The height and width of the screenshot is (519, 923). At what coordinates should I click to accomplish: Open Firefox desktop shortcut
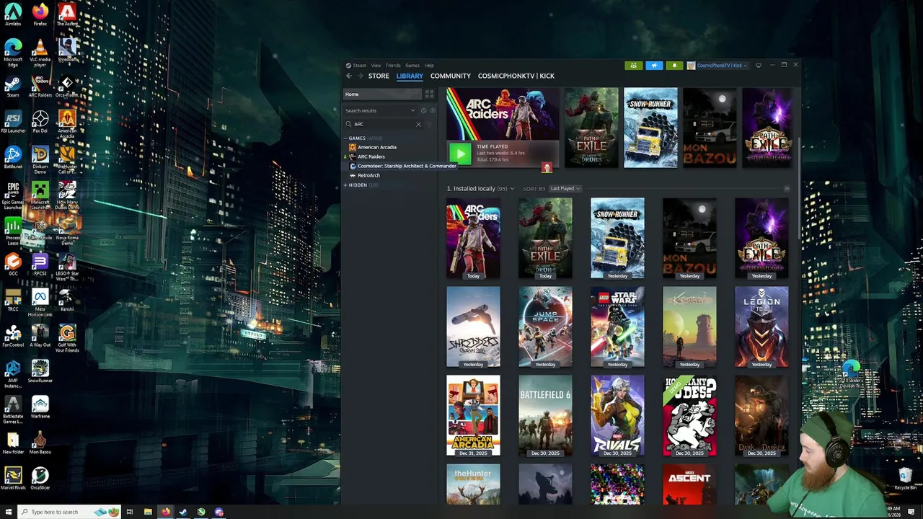(40, 14)
